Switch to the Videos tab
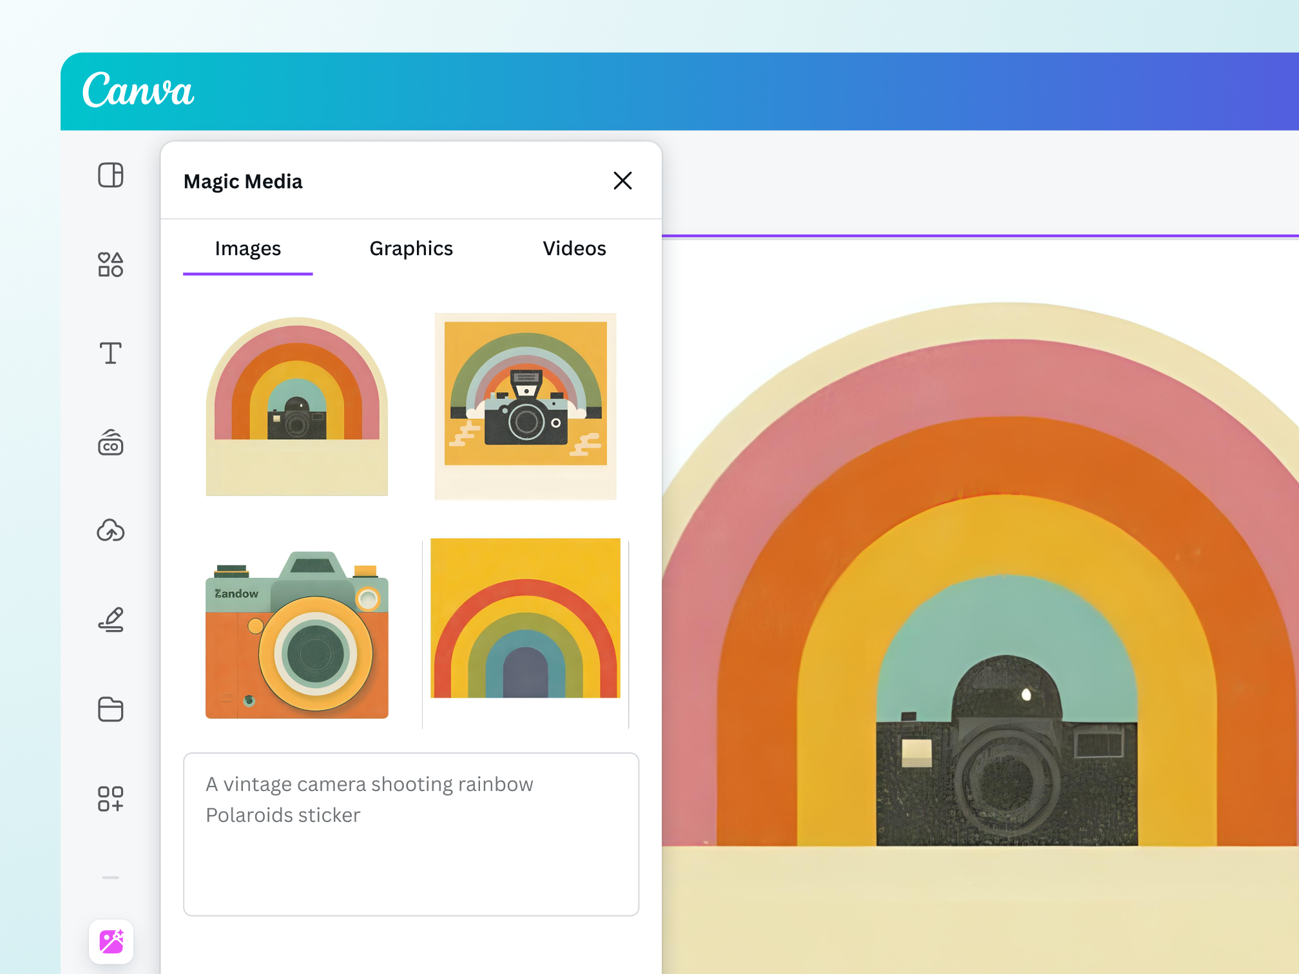The height and width of the screenshot is (974, 1299). tap(573, 249)
